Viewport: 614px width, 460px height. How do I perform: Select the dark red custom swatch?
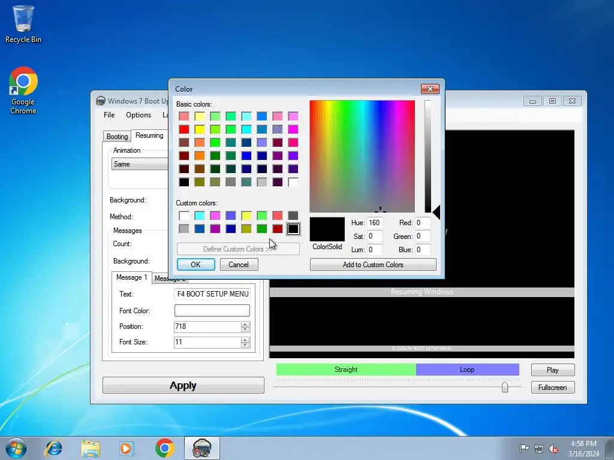278,229
